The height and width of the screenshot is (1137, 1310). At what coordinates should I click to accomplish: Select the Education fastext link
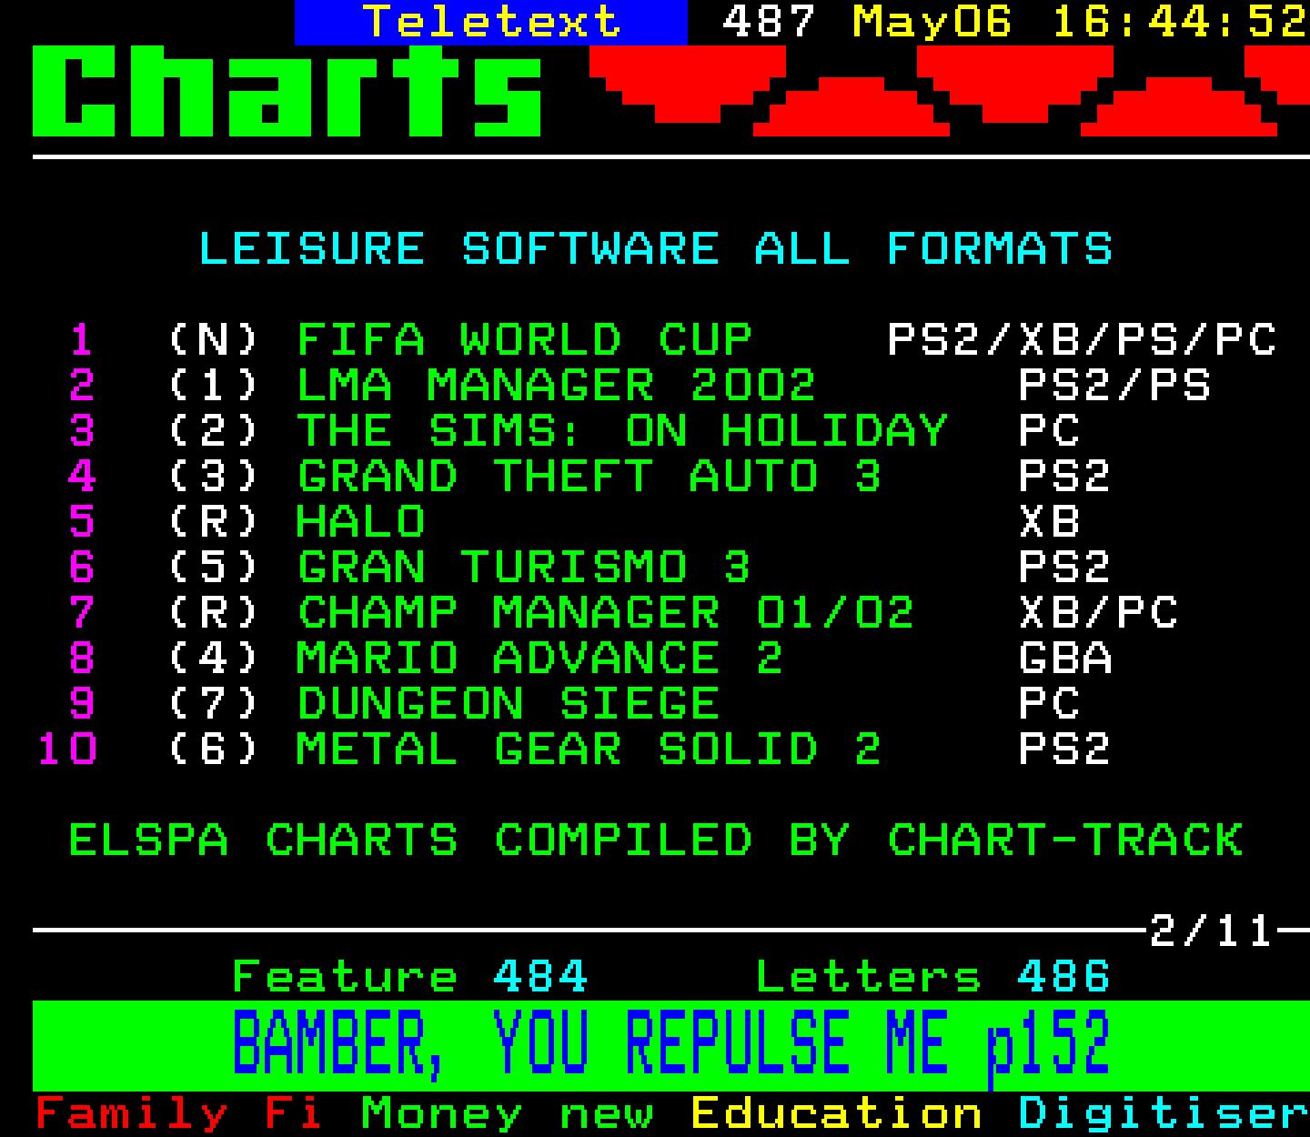(x=836, y=1113)
